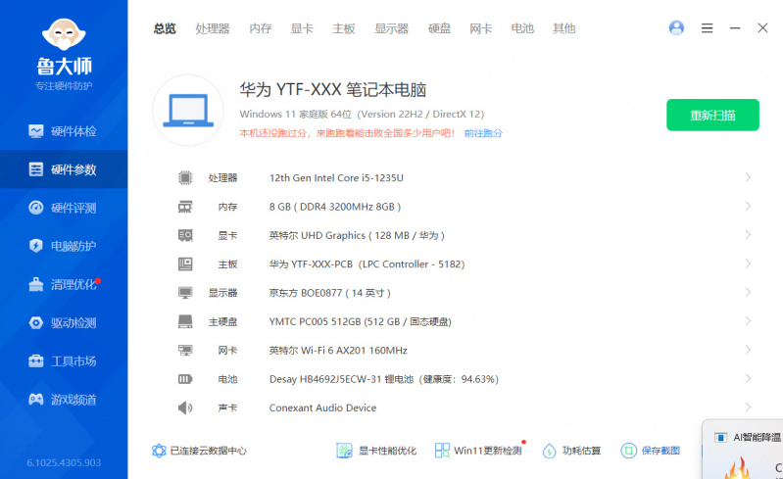This screenshot has width=783, height=479.
Task: Click the monitor display icon
Action: tap(185, 293)
